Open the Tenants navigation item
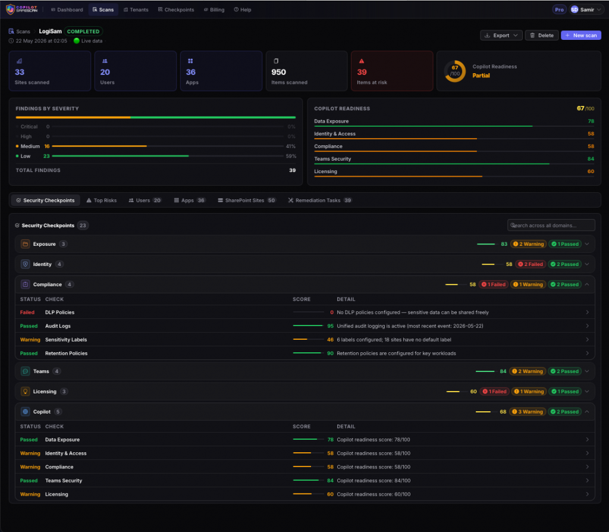Viewport: 609px width, 532px height. [x=136, y=10]
